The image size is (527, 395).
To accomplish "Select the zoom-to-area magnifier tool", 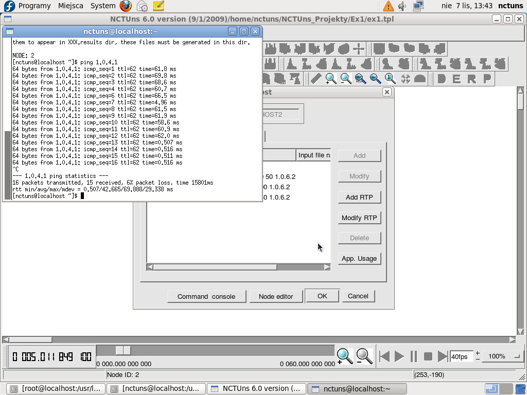I will coord(360,79).
